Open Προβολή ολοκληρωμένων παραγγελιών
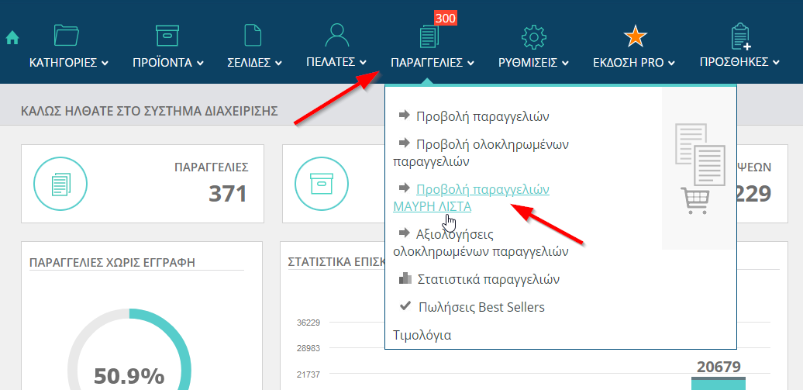803x390 pixels. (481, 153)
